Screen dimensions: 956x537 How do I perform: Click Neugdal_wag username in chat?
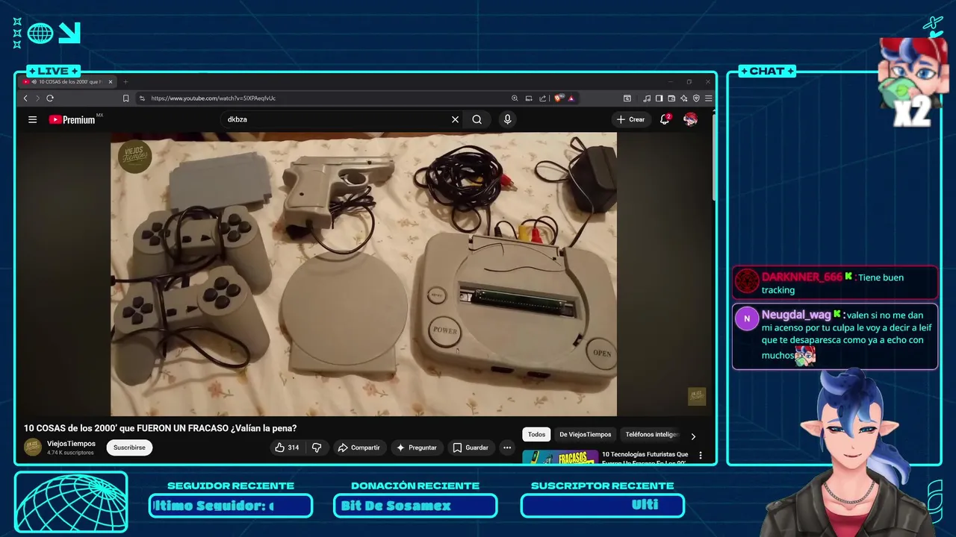pos(796,315)
